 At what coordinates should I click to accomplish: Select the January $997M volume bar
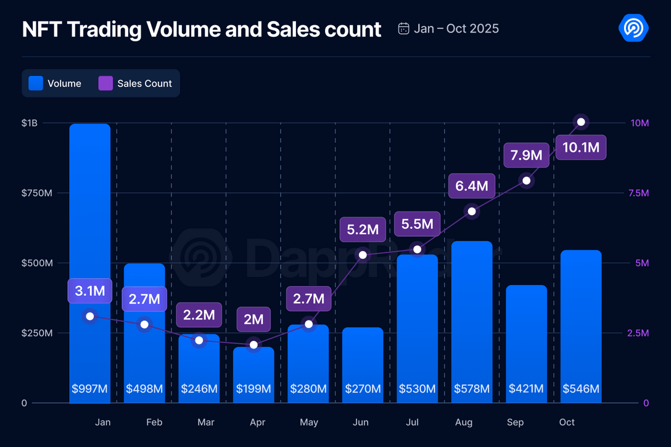tap(90, 247)
